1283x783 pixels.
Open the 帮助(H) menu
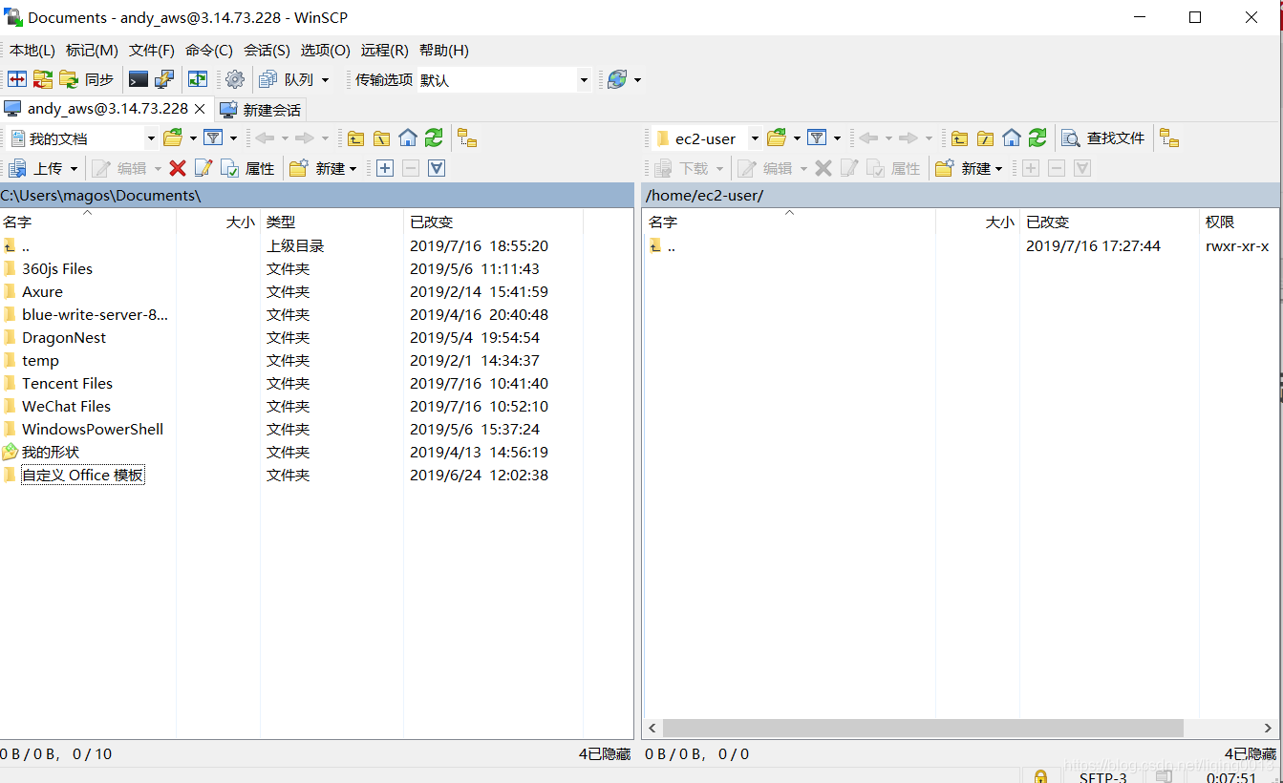pos(444,50)
